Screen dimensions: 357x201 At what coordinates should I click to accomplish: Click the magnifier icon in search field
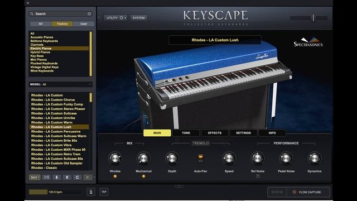(x=32, y=13)
